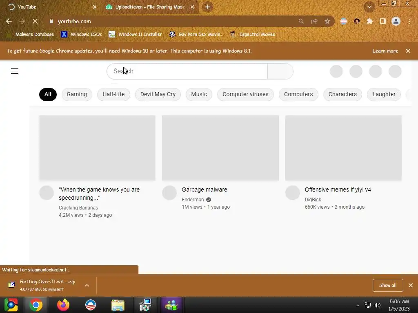
Task: Focus the YouTube search box
Action: [187, 71]
